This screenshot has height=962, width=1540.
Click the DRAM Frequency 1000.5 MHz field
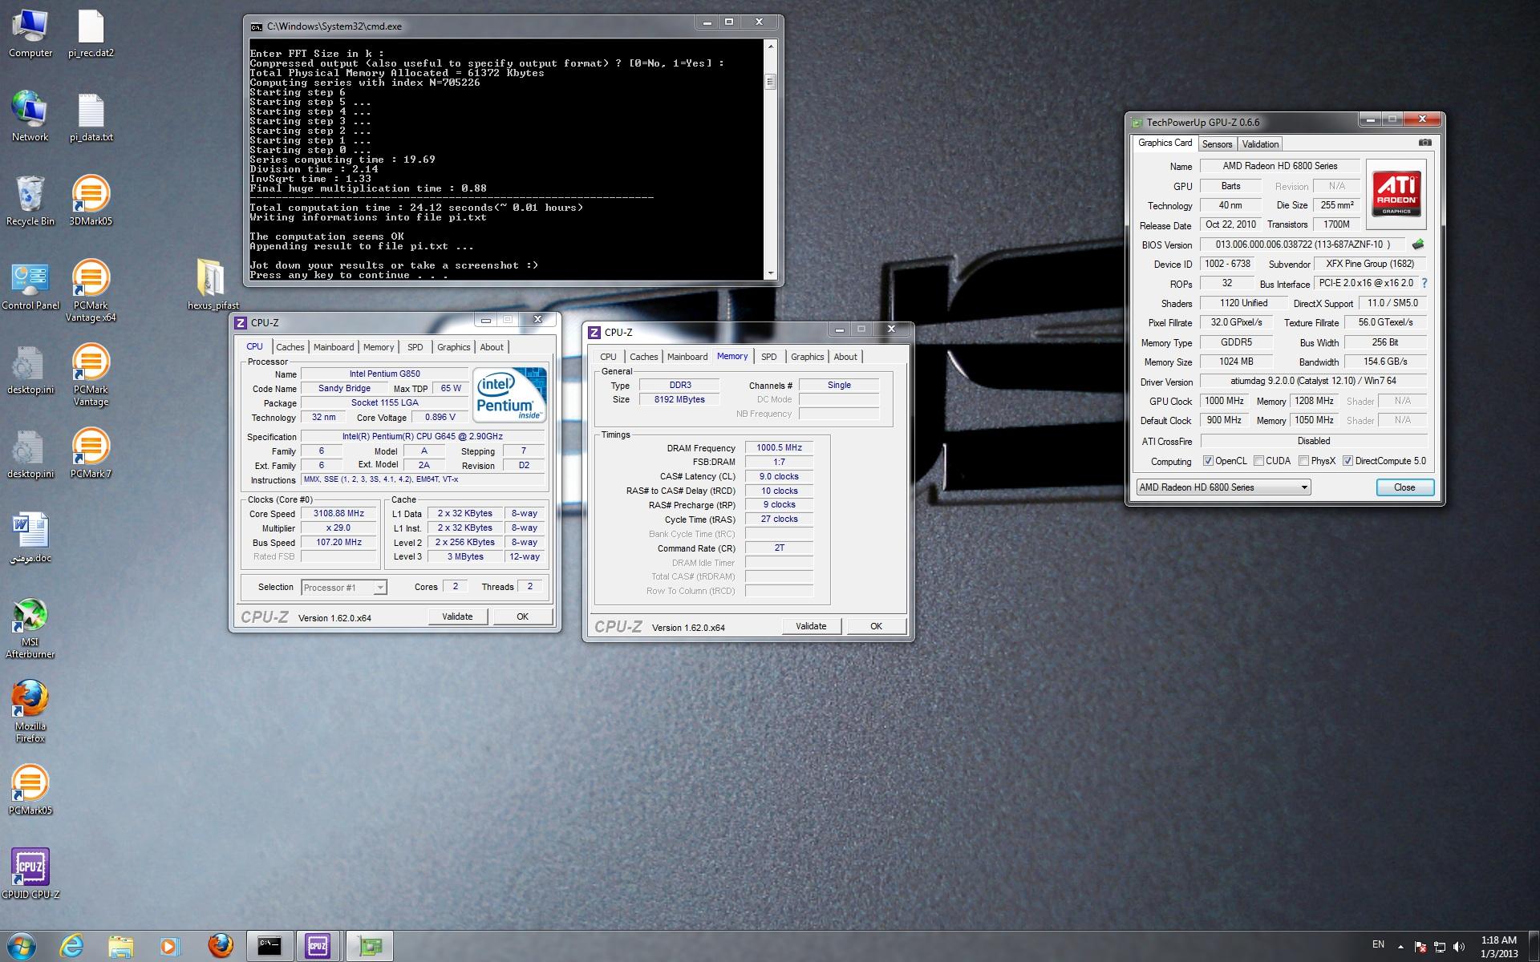[x=779, y=448]
